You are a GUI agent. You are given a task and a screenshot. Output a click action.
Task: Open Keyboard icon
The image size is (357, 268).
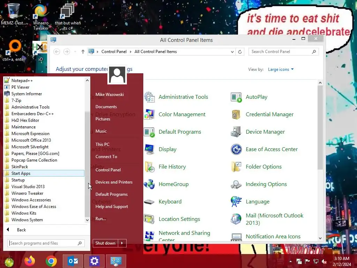149,202
